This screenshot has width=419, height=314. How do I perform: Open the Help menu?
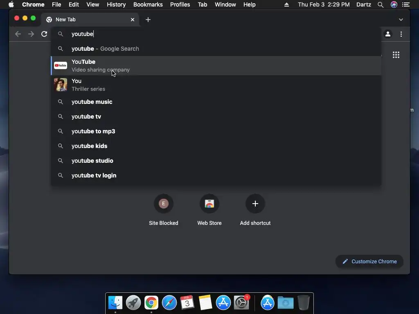pos(249,4)
